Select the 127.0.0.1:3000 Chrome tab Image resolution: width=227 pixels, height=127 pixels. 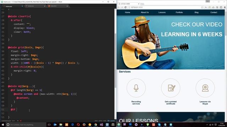pos(129,4)
